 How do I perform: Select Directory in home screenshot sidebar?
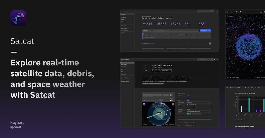click(x=127, y=14)
